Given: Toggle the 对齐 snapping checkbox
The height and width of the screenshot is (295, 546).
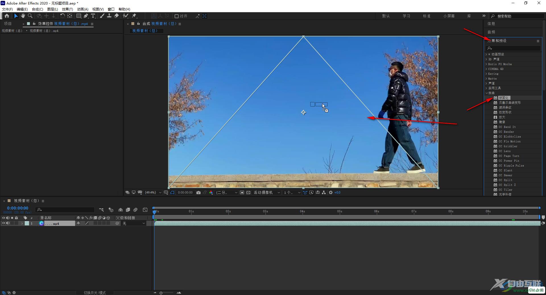Looking at the screenshot, I should coord(177,16).
